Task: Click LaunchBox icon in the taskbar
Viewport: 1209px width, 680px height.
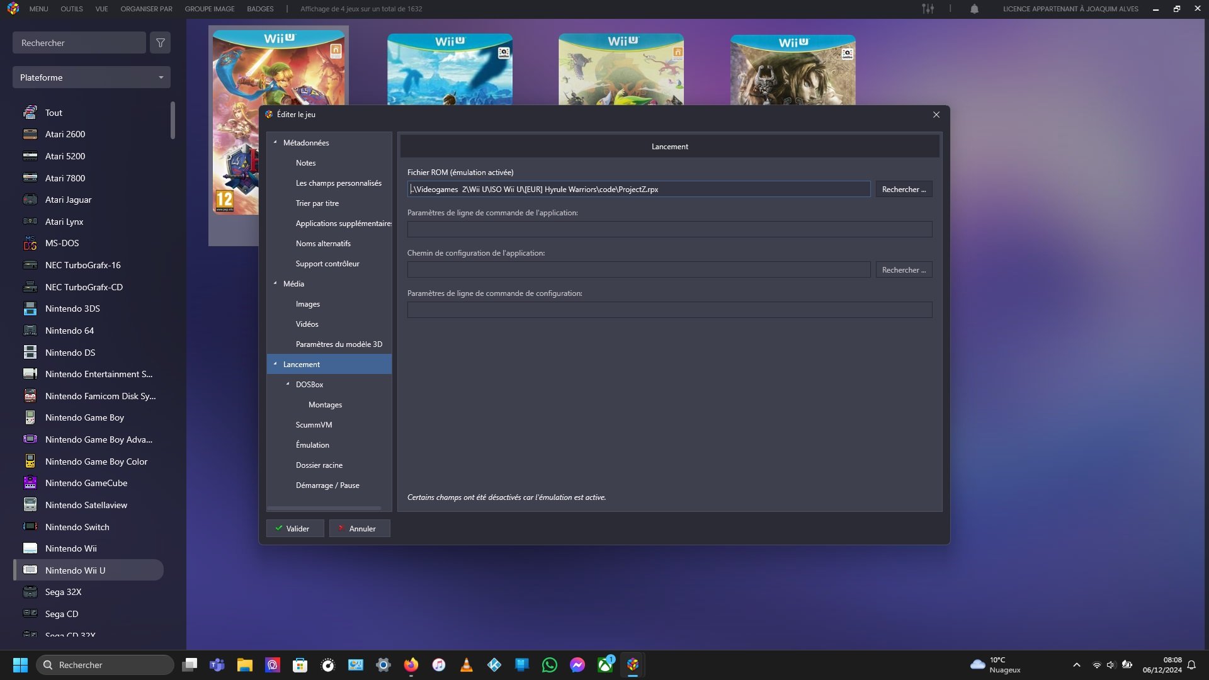Action: 633,665
